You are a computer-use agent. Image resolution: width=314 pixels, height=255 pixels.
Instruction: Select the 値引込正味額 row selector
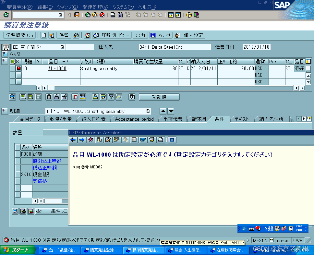[x=18, y=161]
